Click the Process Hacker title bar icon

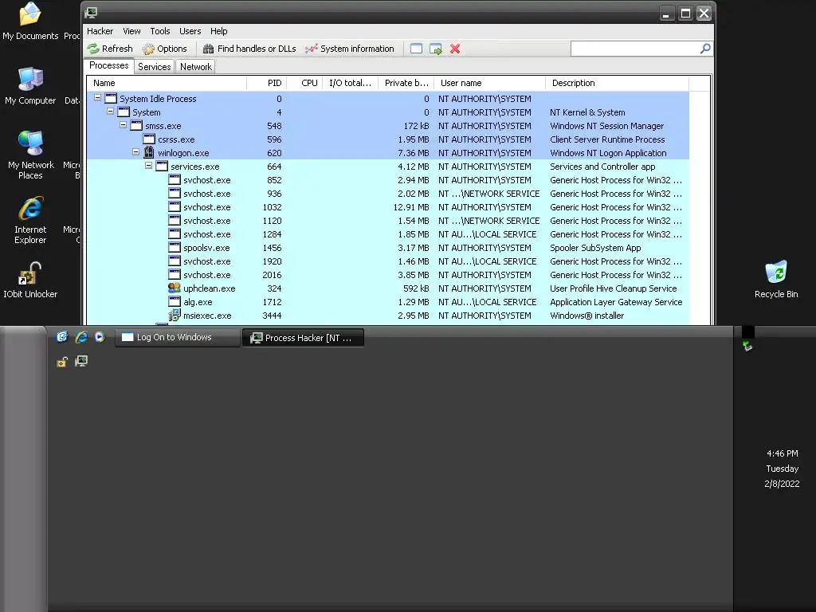pyautogui.click(x=91, y=13)
